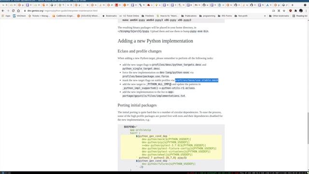Open the How to fix "Warn... bookmark
The image size is (309, 174).
[x=167, y=16]
